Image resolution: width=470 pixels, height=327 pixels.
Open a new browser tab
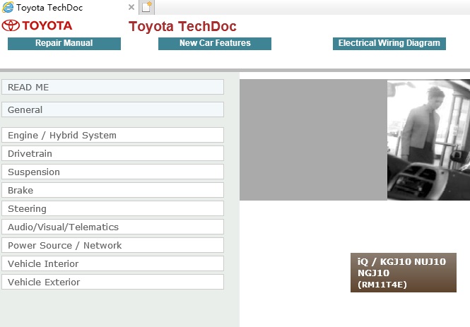coord(146,7)
